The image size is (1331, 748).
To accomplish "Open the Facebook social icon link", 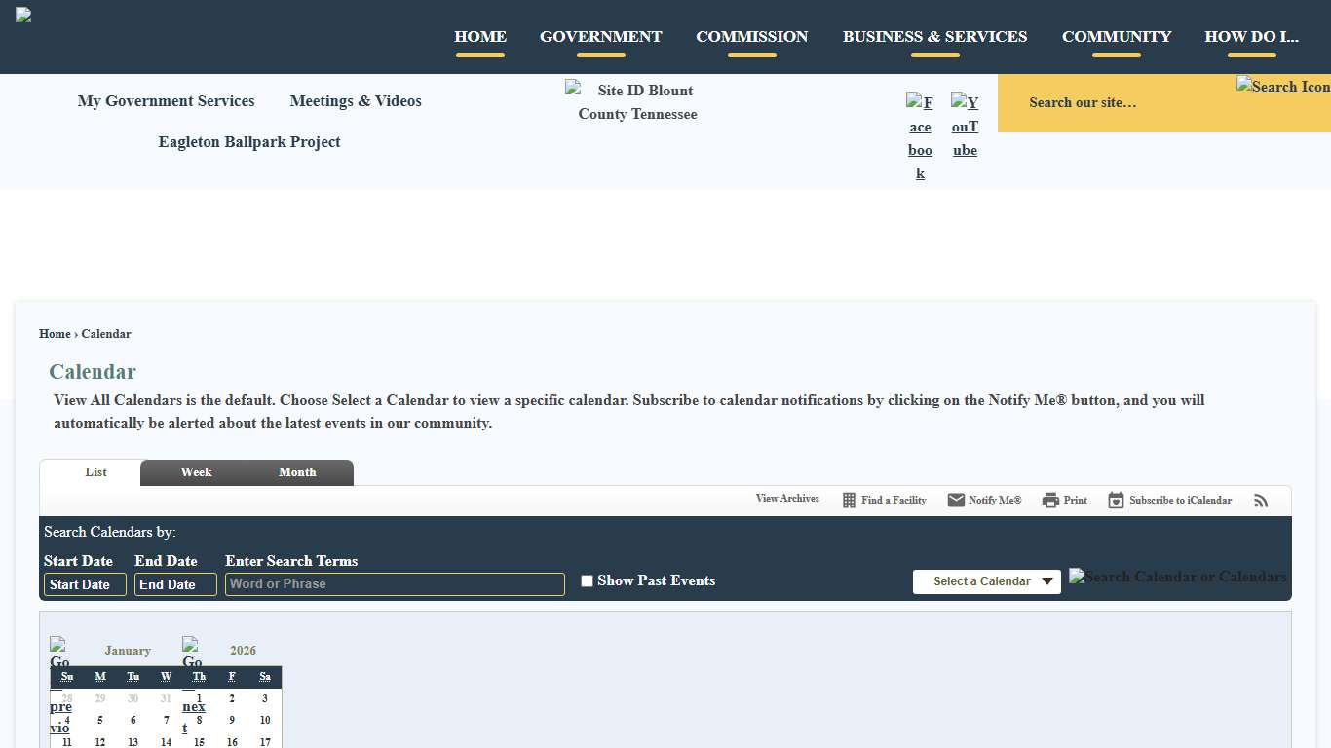I will point(920,138).
